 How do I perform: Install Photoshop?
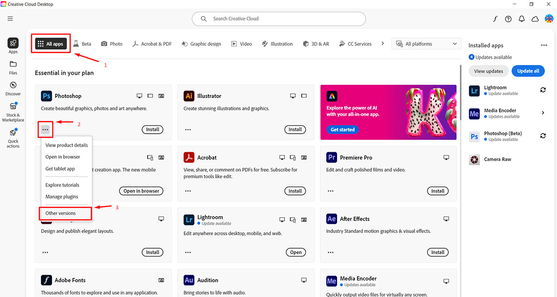(153, 129)
